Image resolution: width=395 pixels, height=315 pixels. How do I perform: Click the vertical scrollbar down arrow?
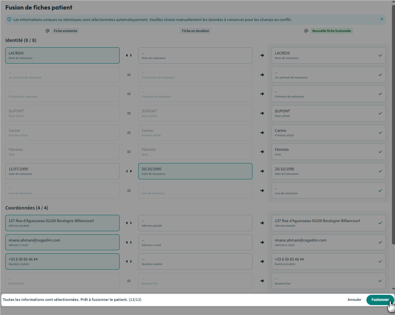tap(393, 289)
